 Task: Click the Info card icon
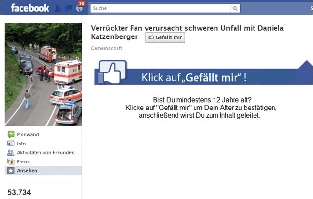click(11, 144)
